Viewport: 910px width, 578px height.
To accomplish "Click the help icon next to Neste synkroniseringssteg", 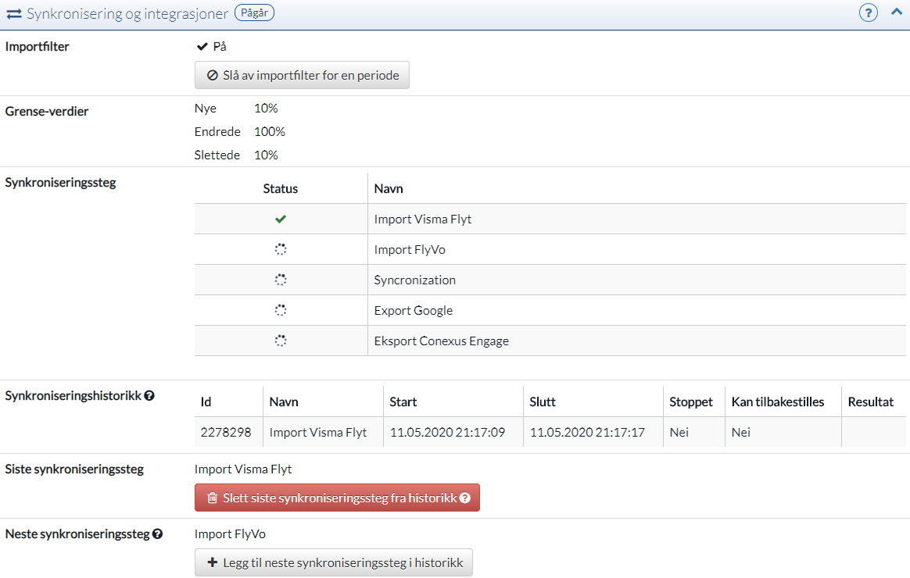I will 157,534.
